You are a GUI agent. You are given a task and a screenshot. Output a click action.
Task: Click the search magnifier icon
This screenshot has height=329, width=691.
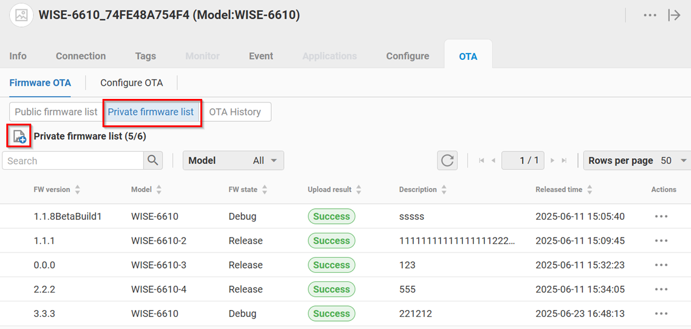153,160
